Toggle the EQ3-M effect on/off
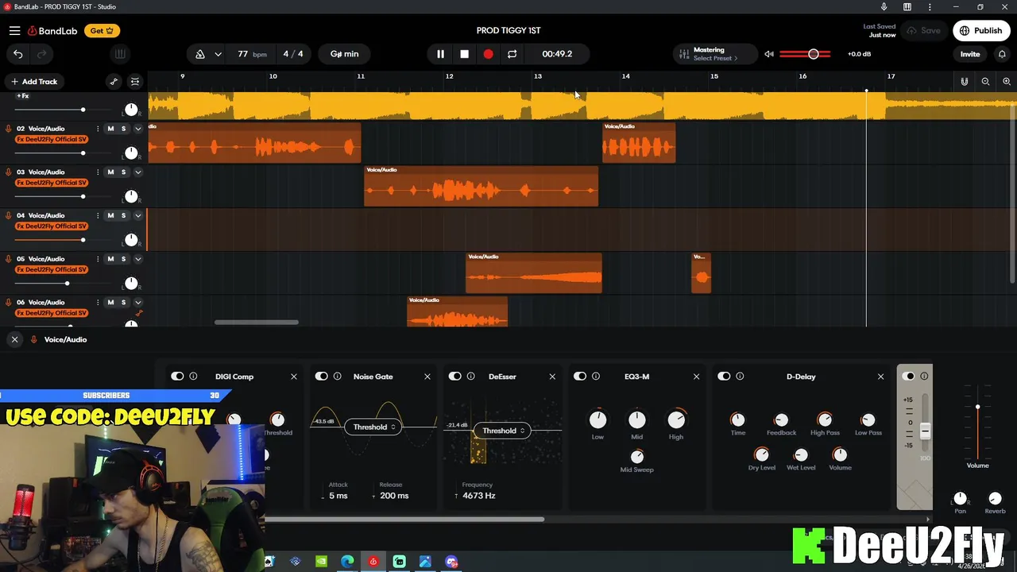1017x572 pixels. [x=580, y=377]
